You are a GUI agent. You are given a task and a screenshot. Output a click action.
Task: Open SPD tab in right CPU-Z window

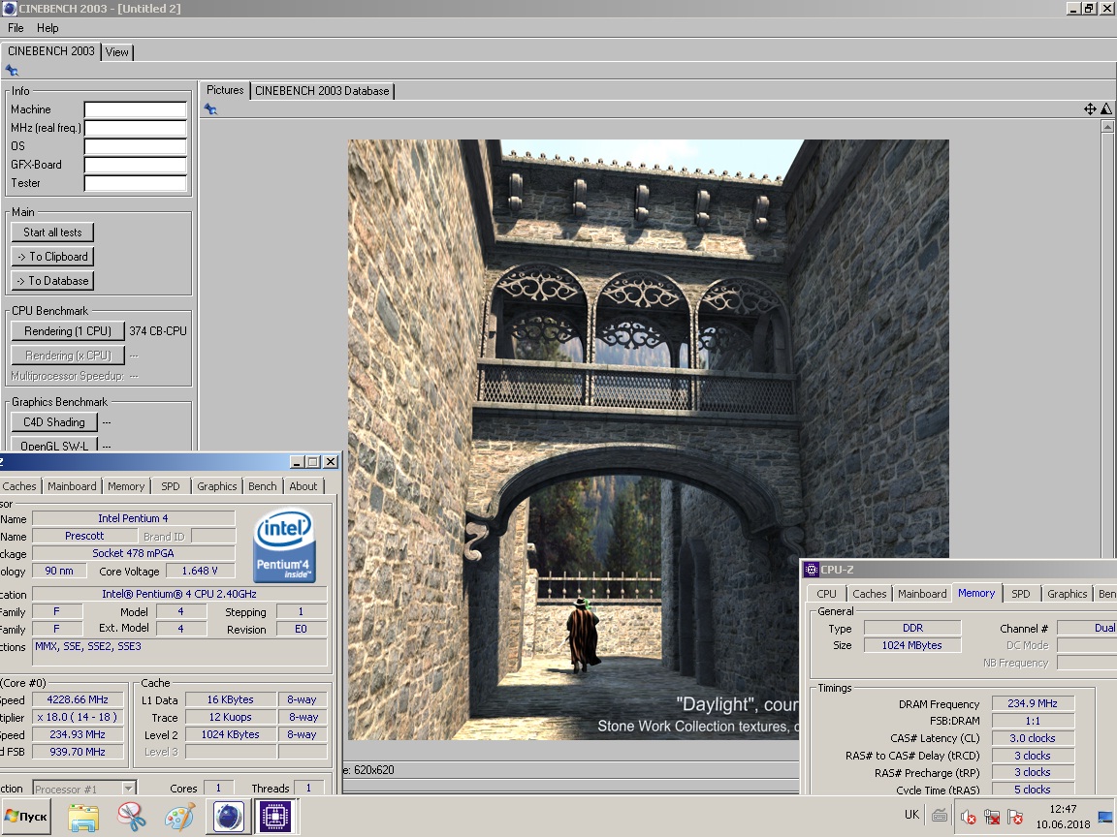point(1021,594)
